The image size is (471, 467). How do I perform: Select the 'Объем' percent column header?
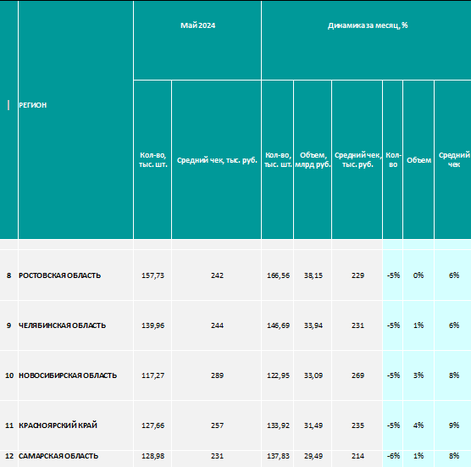[418, 160]
